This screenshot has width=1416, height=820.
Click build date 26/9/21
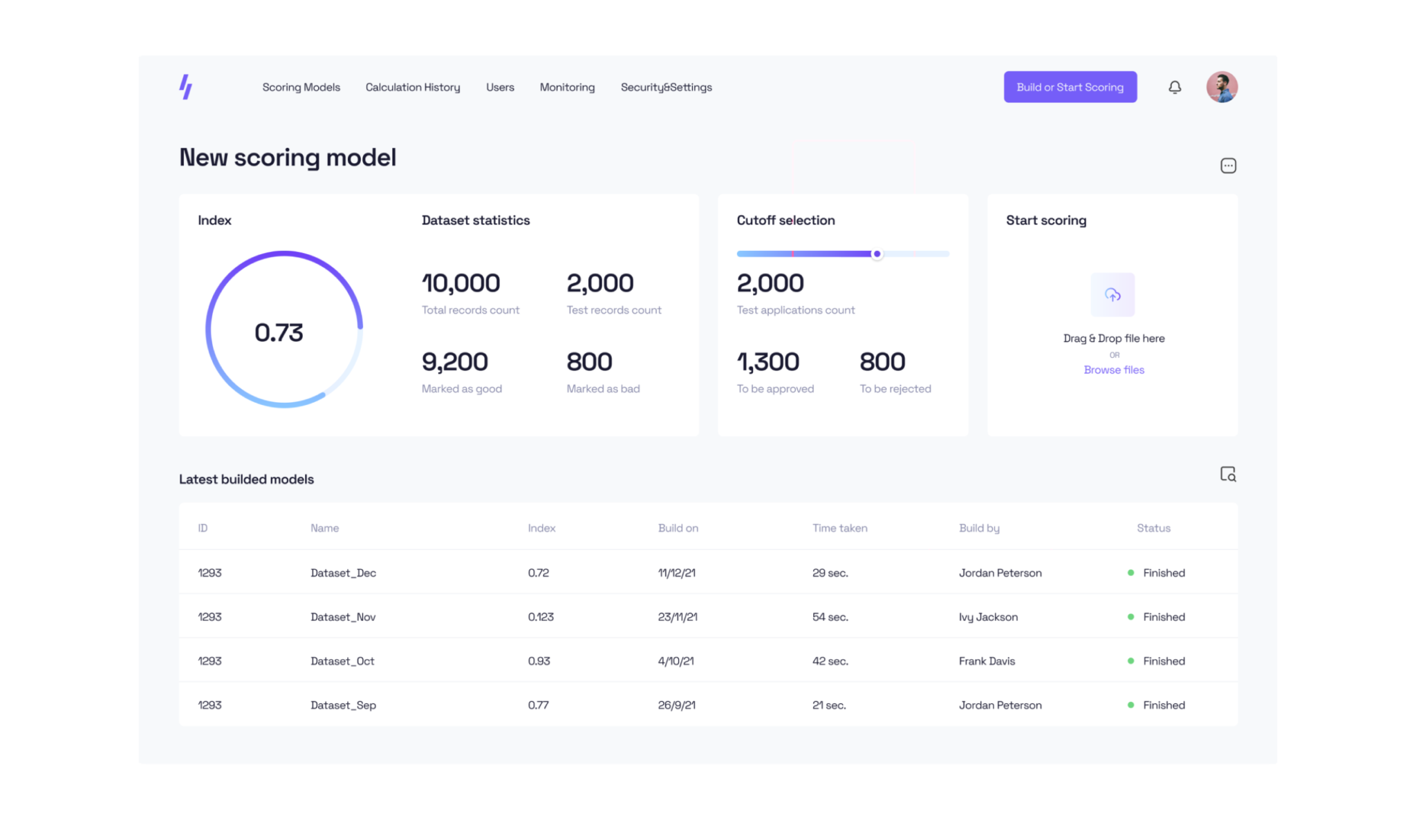pos(676,705)
